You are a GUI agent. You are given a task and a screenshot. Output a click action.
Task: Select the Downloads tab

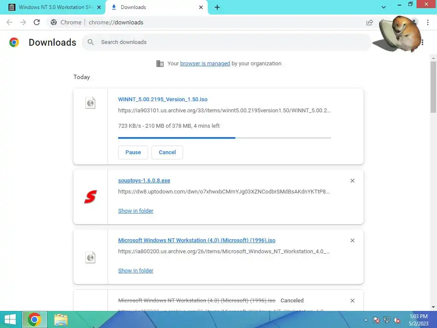point(156,7)
